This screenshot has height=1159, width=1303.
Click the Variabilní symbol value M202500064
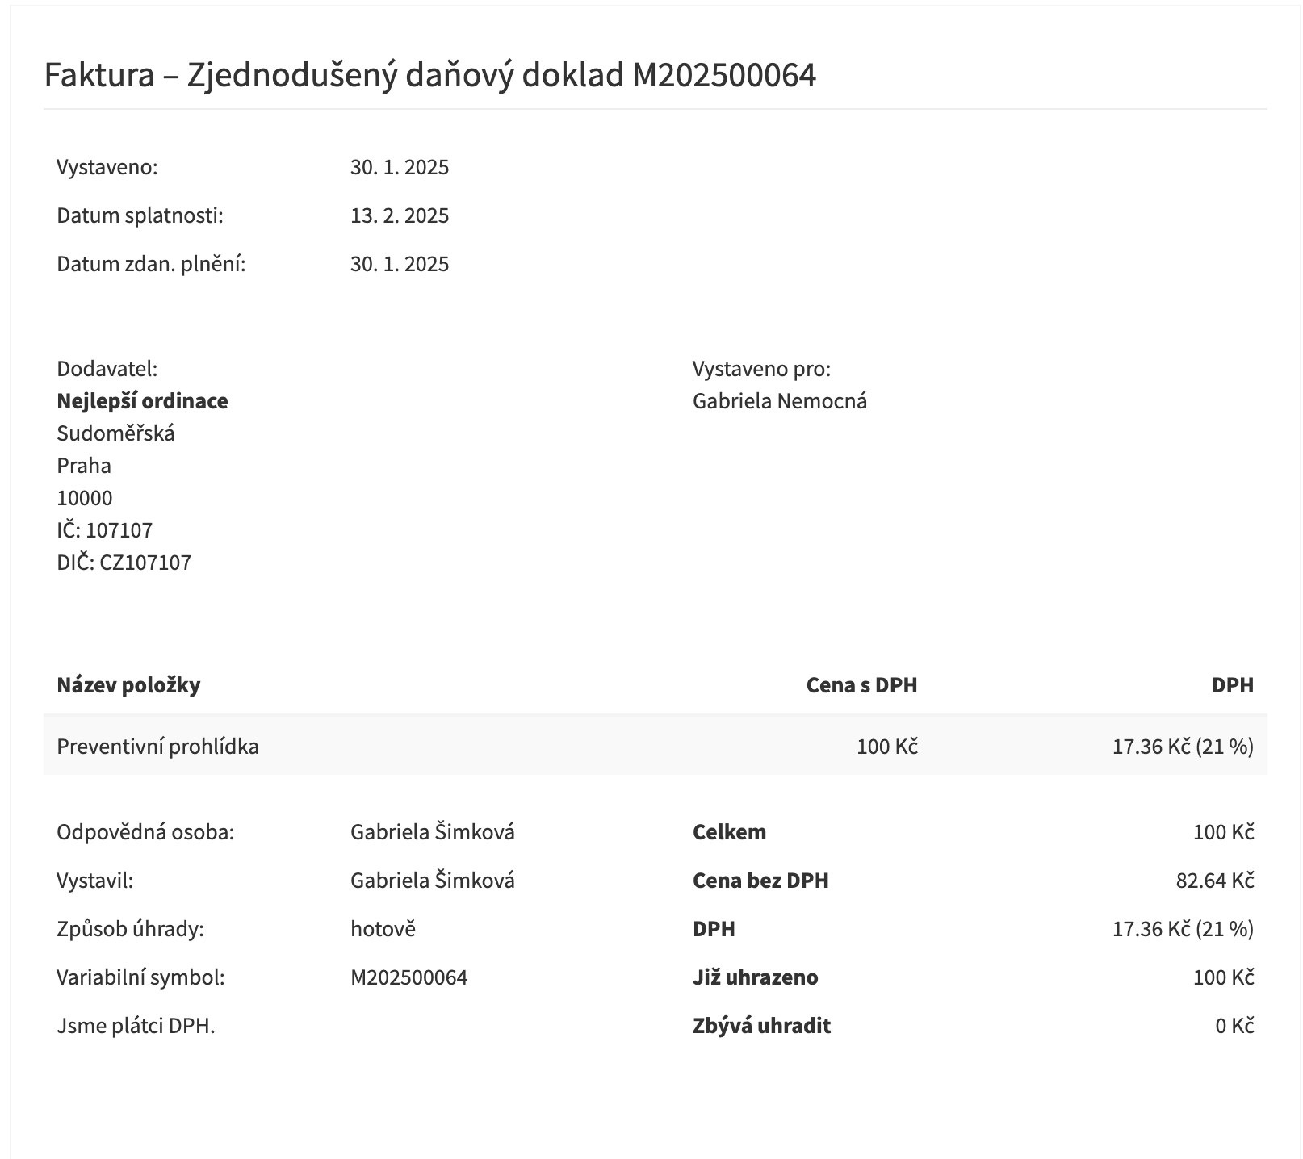click(408, 977)
